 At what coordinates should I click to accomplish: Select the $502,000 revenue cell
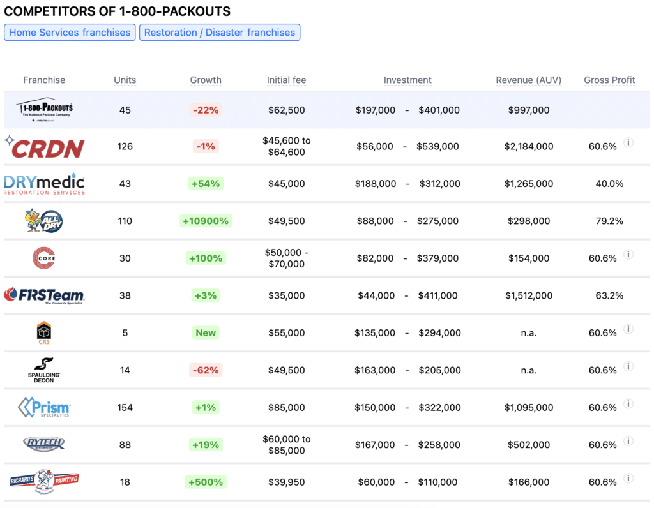[528, 445]
